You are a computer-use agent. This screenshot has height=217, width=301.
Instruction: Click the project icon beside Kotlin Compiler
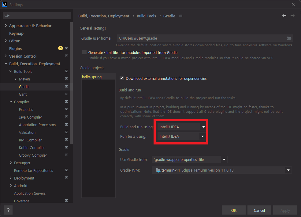(x=67, y=148)
